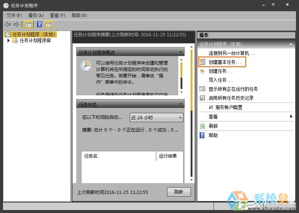Click 启用所有任务历史记录 action text
This screenshot has height=213, width=299.
(231, 98)
